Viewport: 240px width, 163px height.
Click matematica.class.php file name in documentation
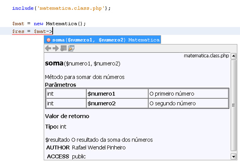tap(206, 56)
